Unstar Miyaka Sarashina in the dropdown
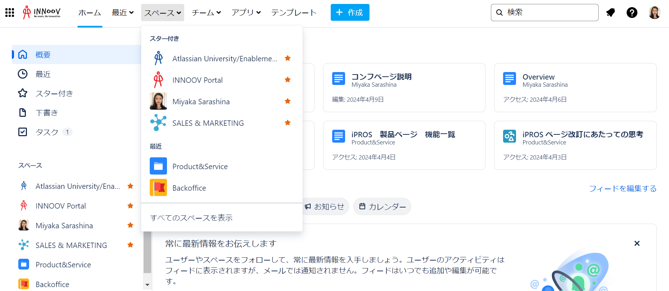669x291 pixels. tap(288, 101)
